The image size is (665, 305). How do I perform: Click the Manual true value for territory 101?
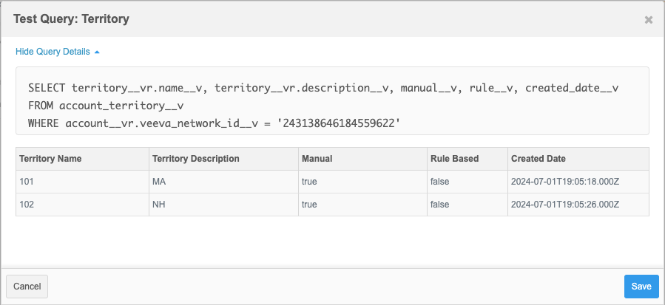(x=309, y=181)
